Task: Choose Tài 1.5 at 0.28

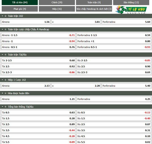Action: click(x=38, y=118)
